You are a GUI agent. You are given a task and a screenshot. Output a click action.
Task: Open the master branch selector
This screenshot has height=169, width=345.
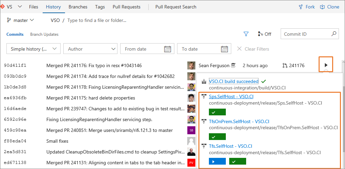20,20
